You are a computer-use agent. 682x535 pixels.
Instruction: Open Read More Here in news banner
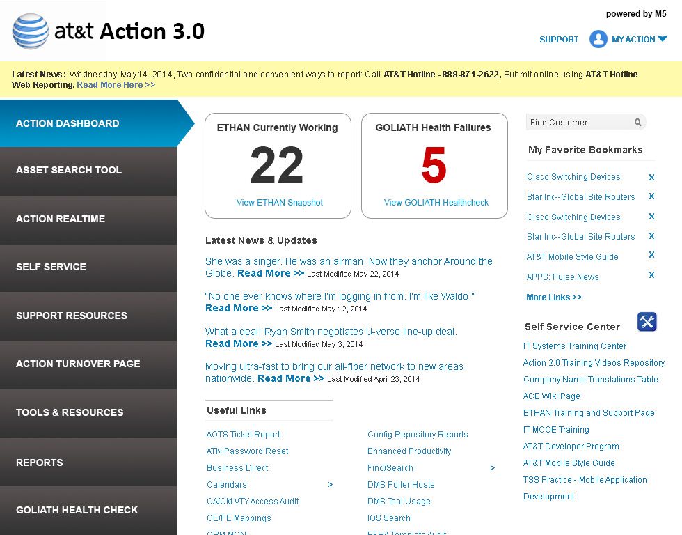116,85
